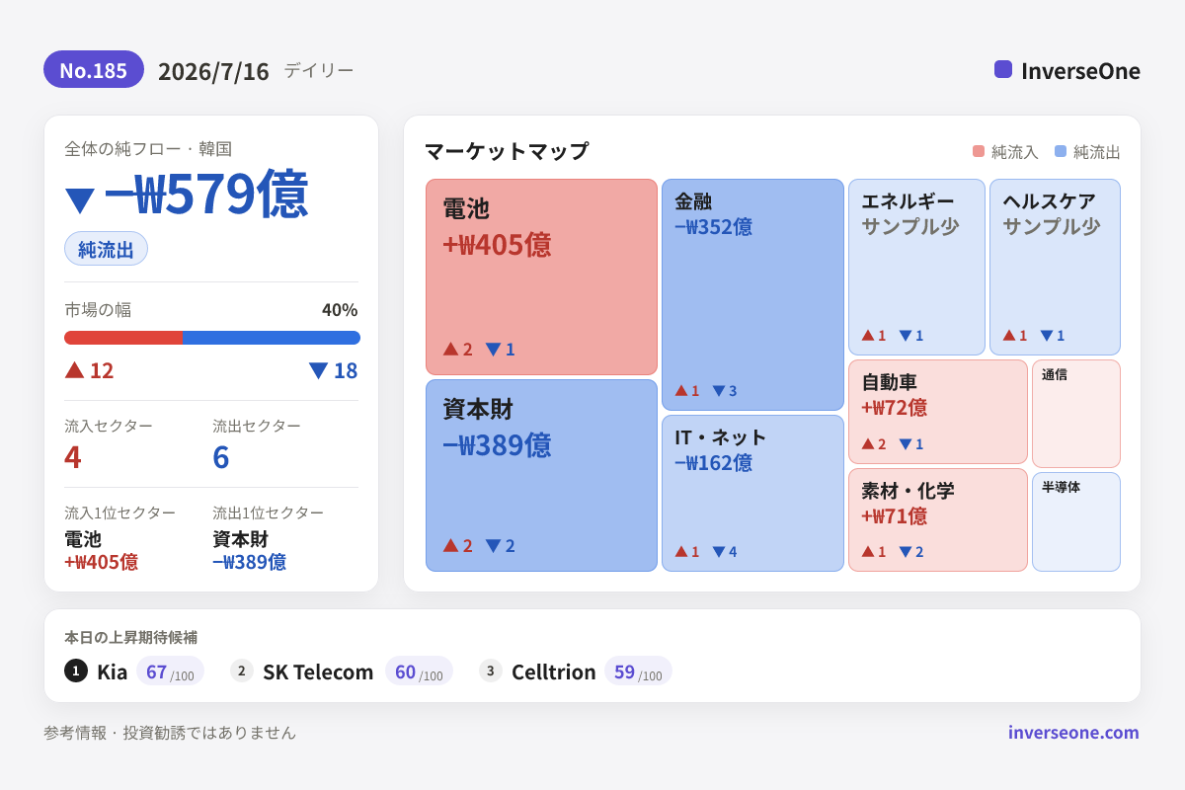Click the InverseOne purple logo square
Image resolution: width=1185 pixels, height=790 pixels.
[1003, 69]
